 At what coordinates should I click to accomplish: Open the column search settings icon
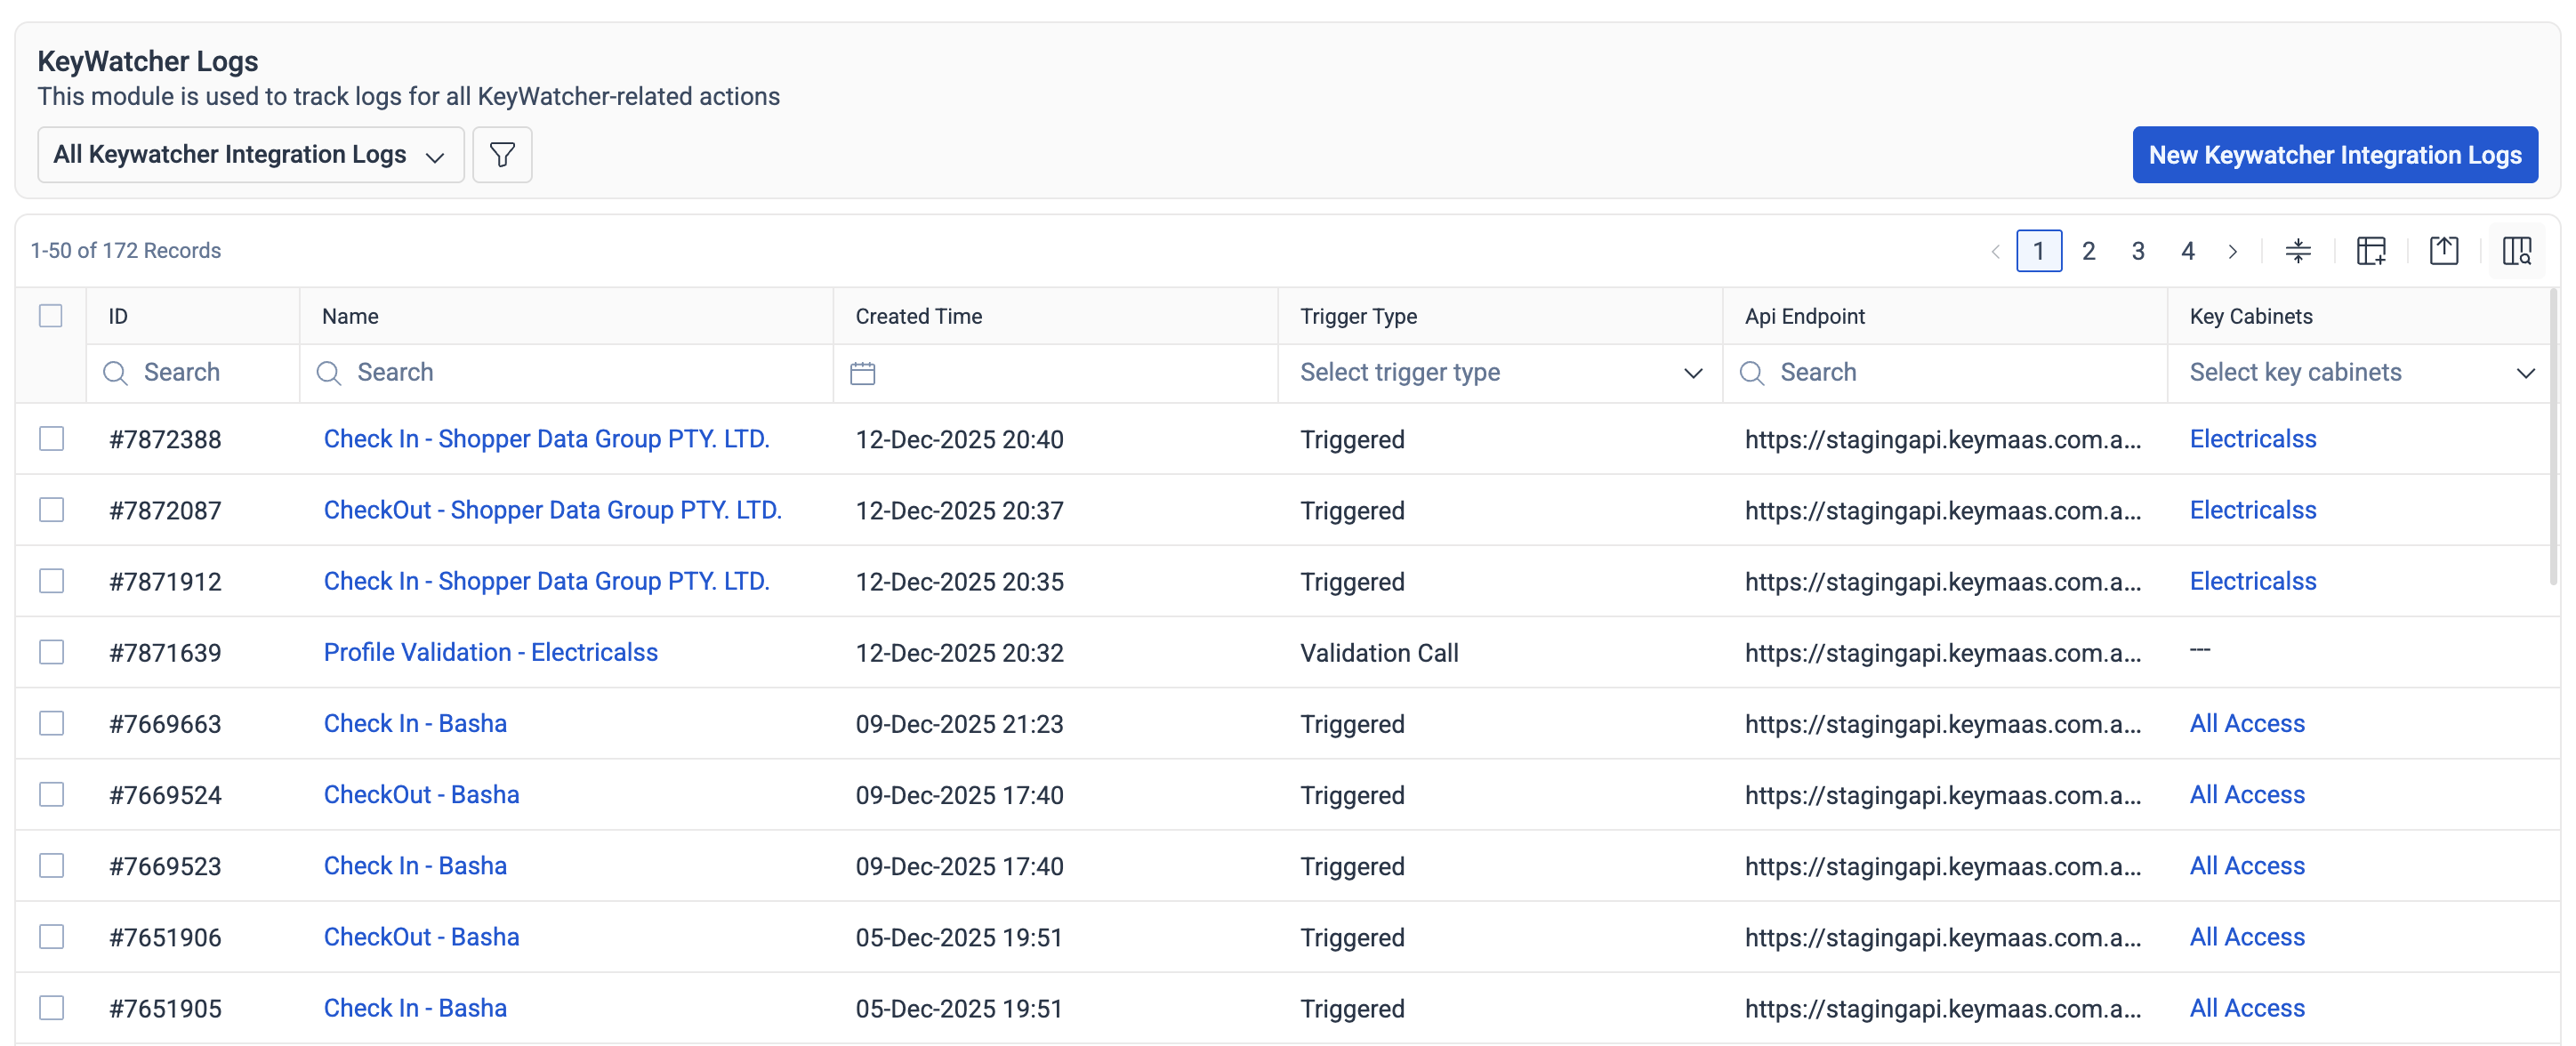click(x=2516, y=251)
